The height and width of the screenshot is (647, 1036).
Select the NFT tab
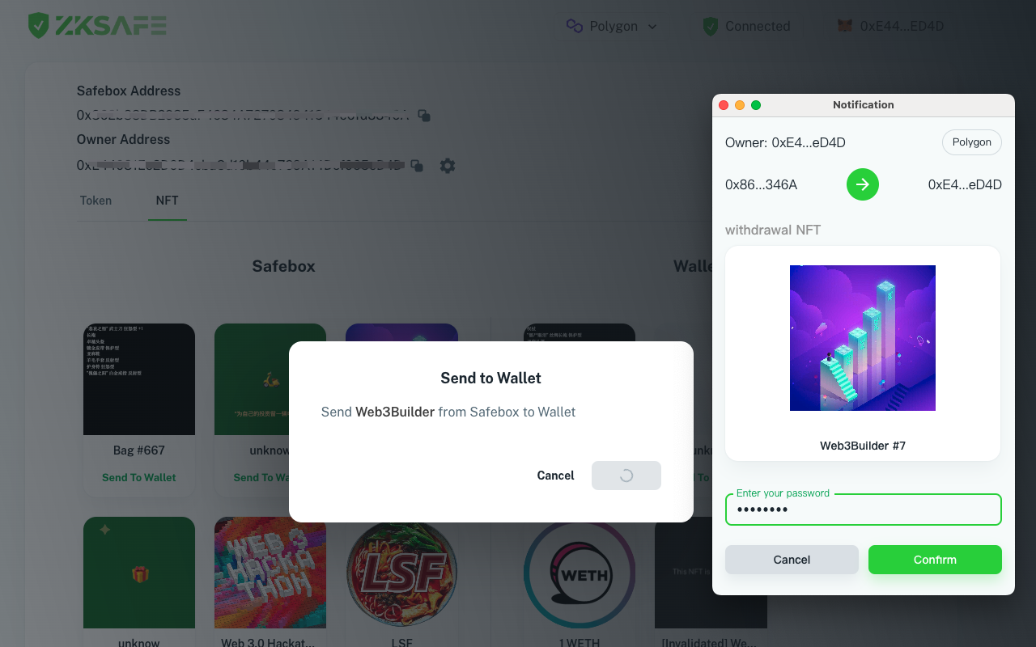point(167,201)
